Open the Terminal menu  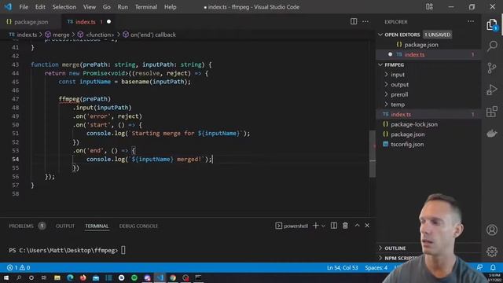tap(146, 7)
